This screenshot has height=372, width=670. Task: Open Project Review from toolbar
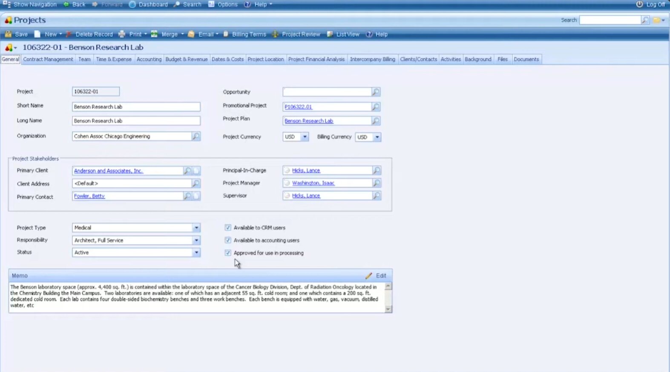[x=296, y=34]
